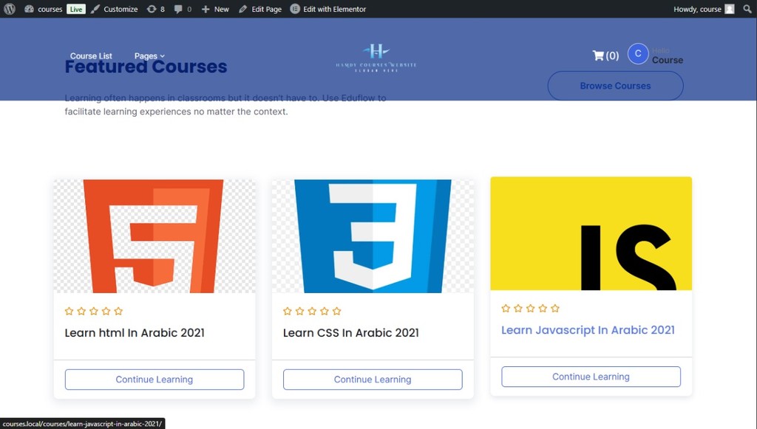757x429 pixels.
Task: Continue Learning on the html course
Action: (x=155, y=380)
